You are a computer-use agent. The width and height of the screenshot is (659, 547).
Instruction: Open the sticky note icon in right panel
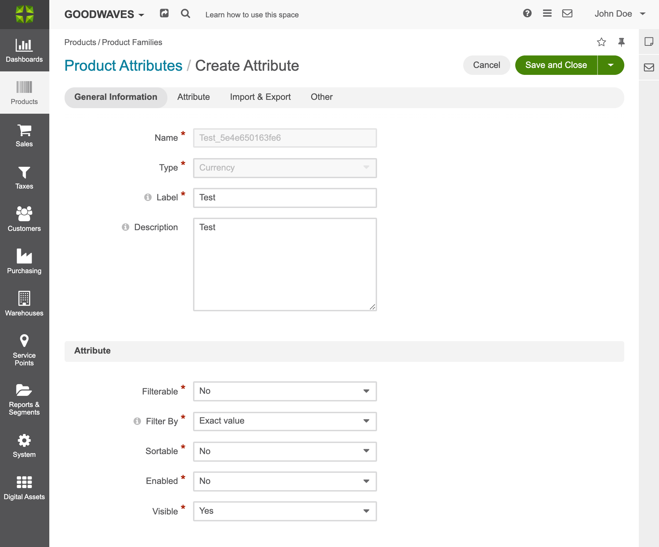649,42
